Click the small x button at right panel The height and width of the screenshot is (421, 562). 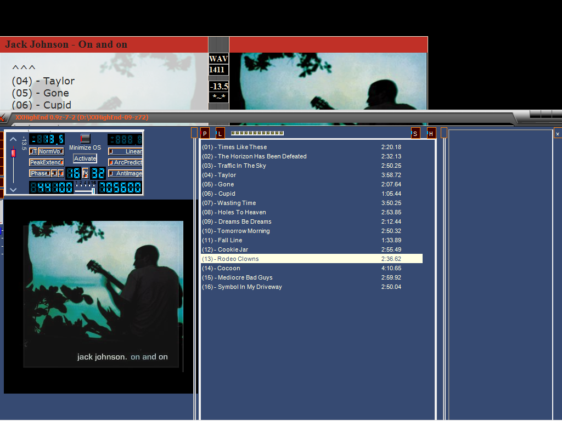point(558,134)
